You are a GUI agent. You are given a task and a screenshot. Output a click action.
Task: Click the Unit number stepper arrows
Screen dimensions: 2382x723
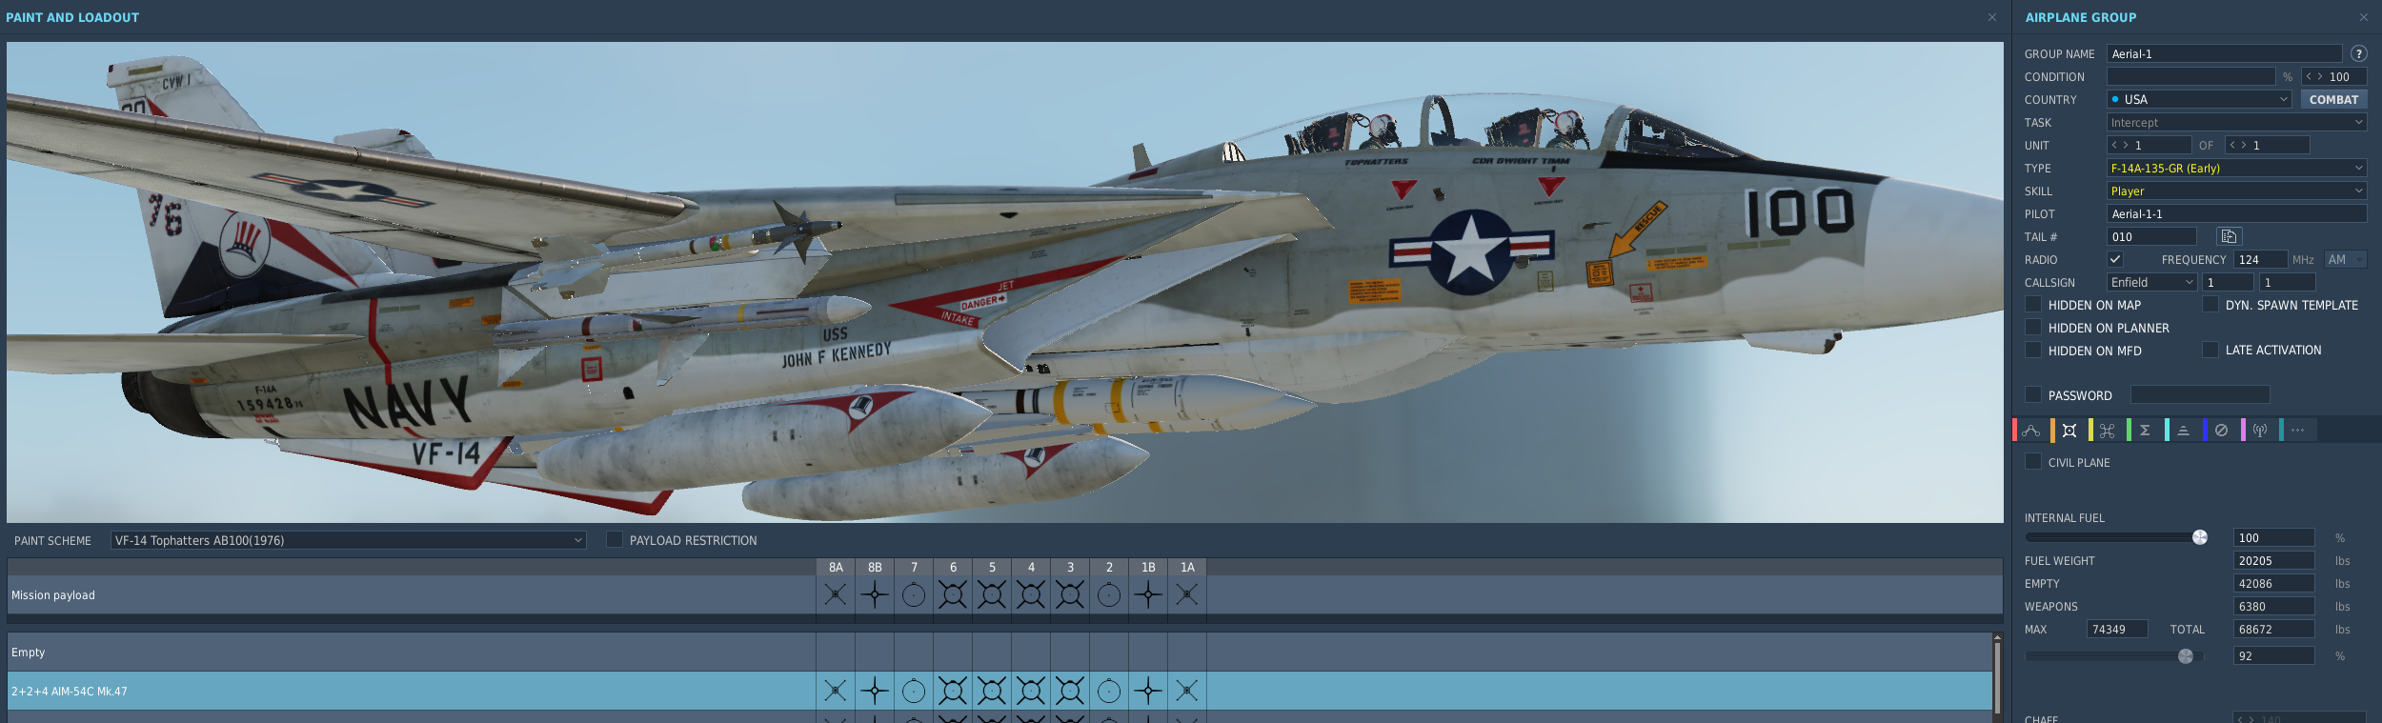click(x=2119, y=145)
